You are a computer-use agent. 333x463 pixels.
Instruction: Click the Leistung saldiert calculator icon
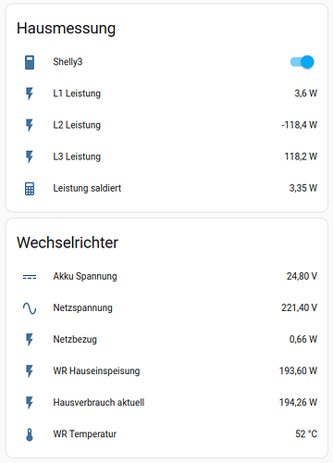[x=30, y=189]
